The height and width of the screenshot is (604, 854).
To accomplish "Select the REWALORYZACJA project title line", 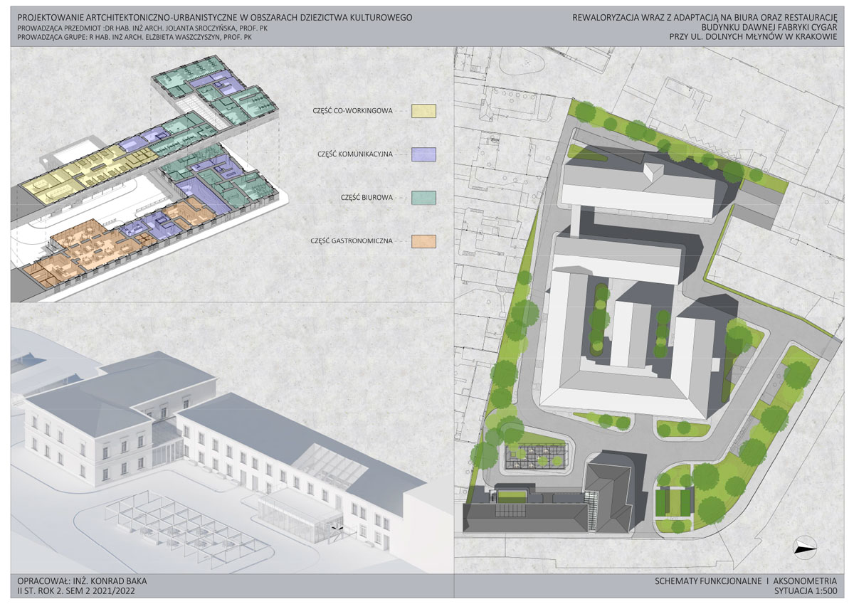I will click(x=704, y=16).
